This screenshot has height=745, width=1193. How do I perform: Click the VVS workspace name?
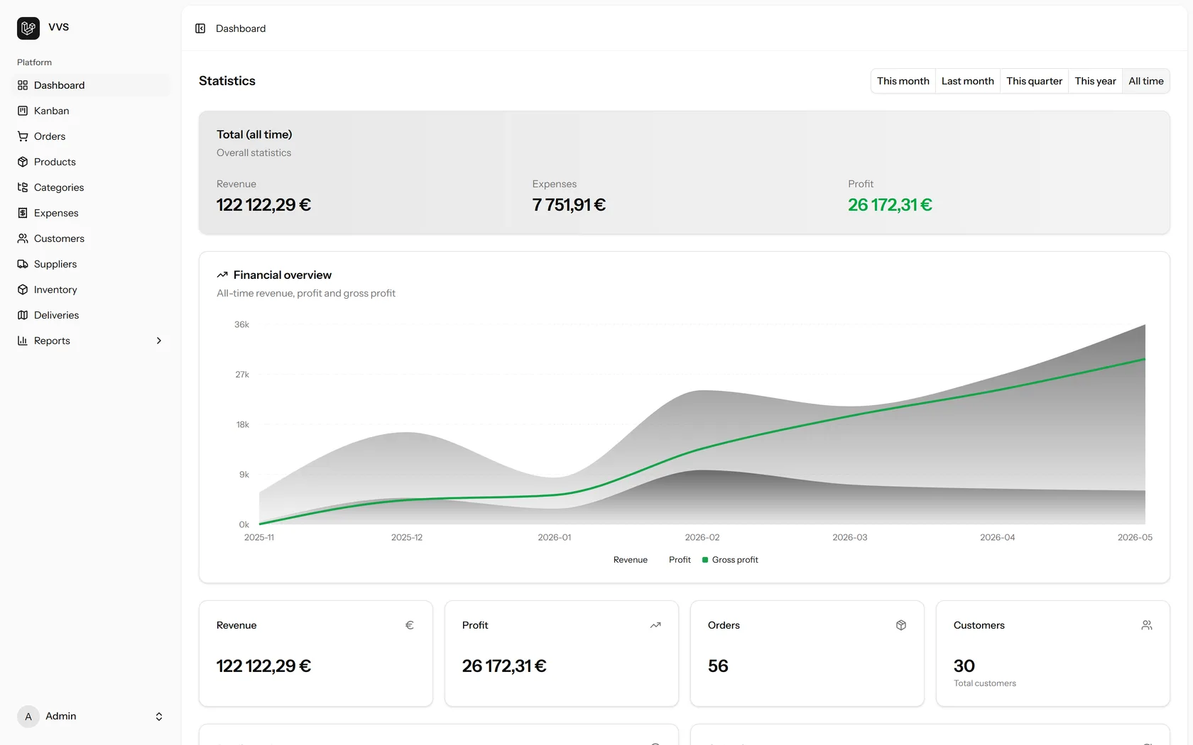(59, 27)
